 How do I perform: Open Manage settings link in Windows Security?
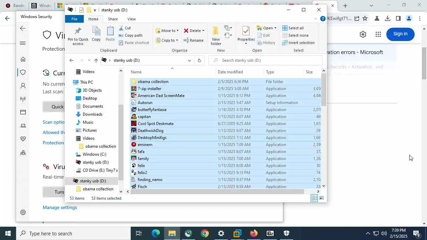tap(60, 207)
